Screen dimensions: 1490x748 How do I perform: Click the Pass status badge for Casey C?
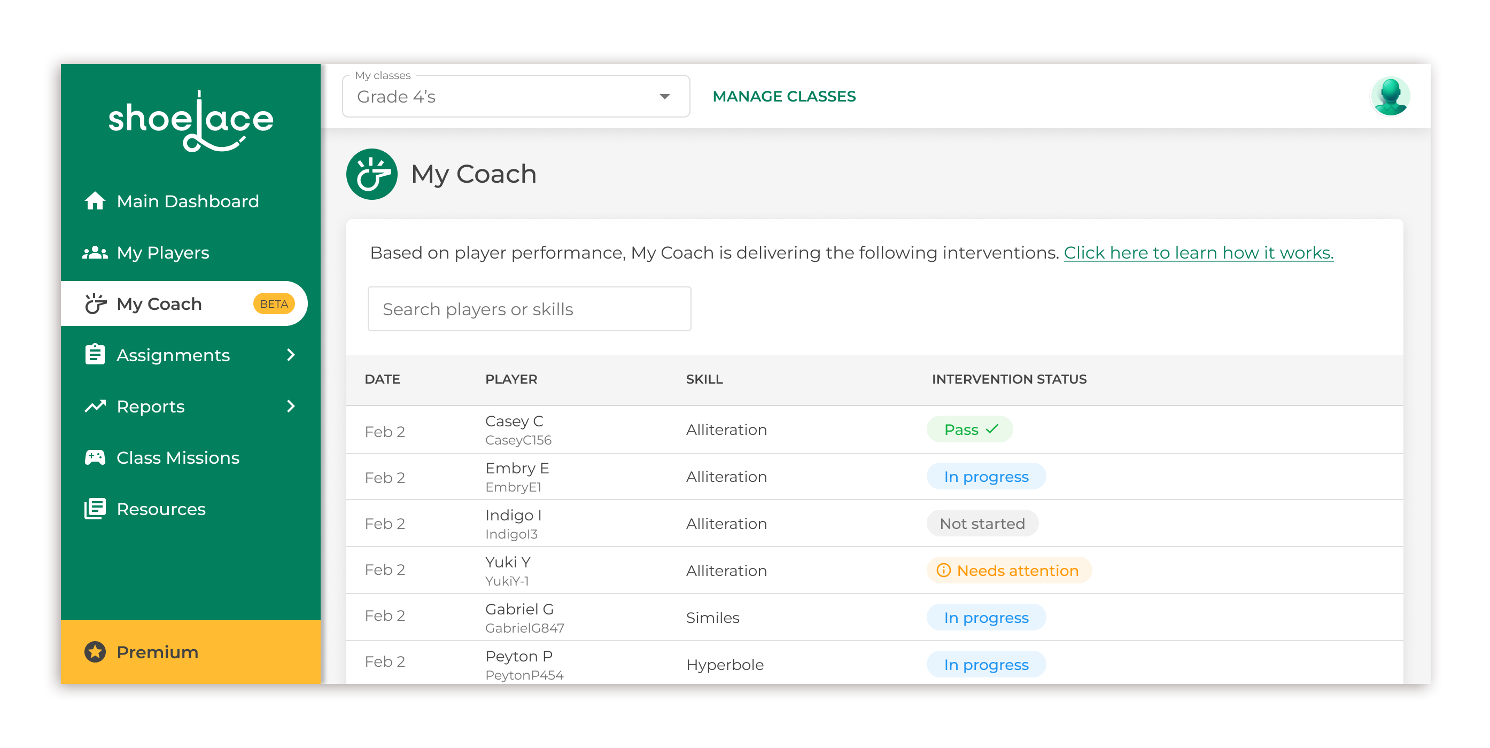pyautogui.click(x=970, y=430)
